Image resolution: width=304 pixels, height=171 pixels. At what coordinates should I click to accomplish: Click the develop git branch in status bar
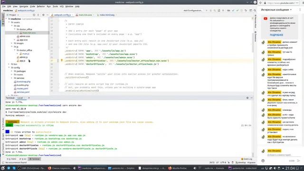click(x=241, y=162)
